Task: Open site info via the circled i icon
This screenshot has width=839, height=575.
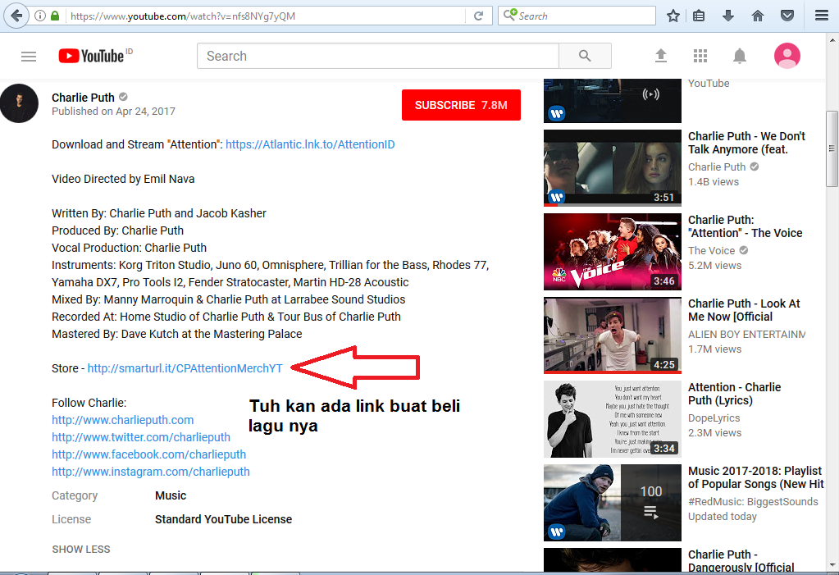Action: [40, 16]
